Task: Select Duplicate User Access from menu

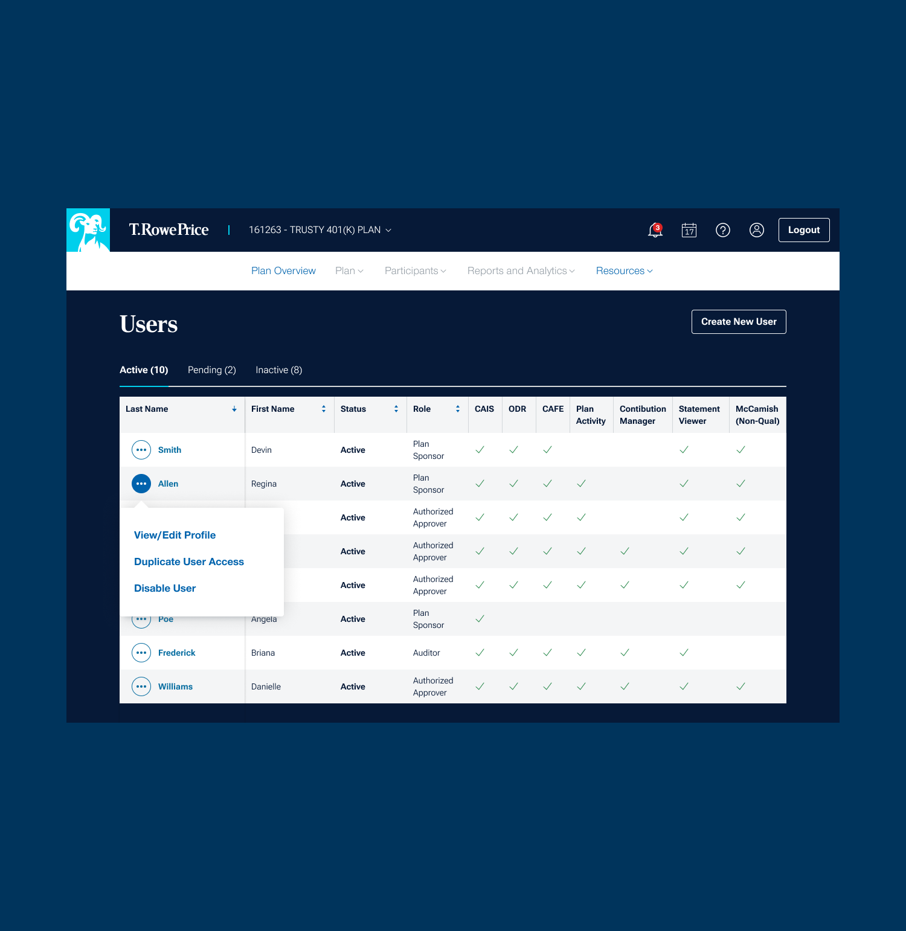Action: coord(189,561)
